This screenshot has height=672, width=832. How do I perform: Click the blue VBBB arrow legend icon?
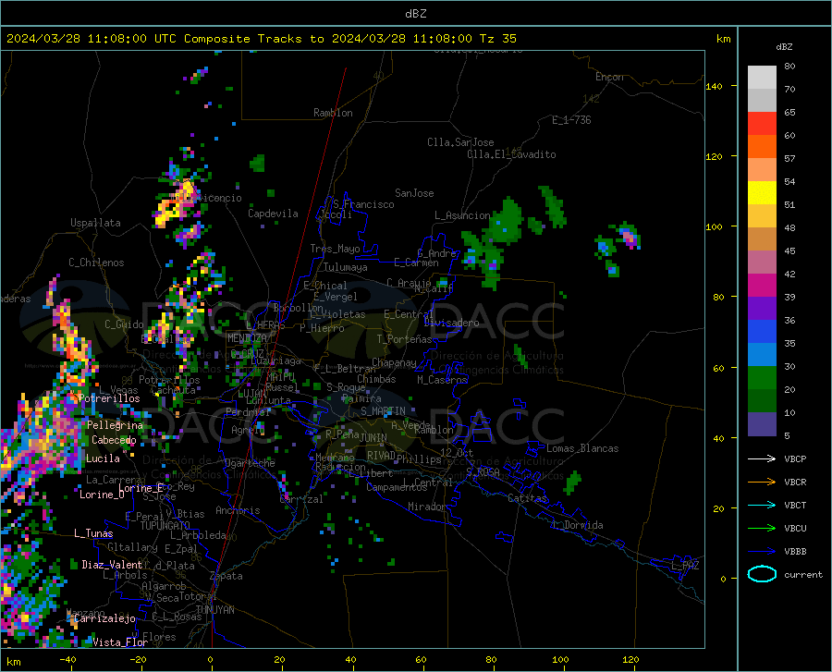coord(762,552)
